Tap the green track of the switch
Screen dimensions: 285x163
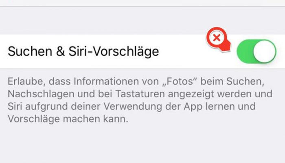pyautogui.click(x=245, y=51)
